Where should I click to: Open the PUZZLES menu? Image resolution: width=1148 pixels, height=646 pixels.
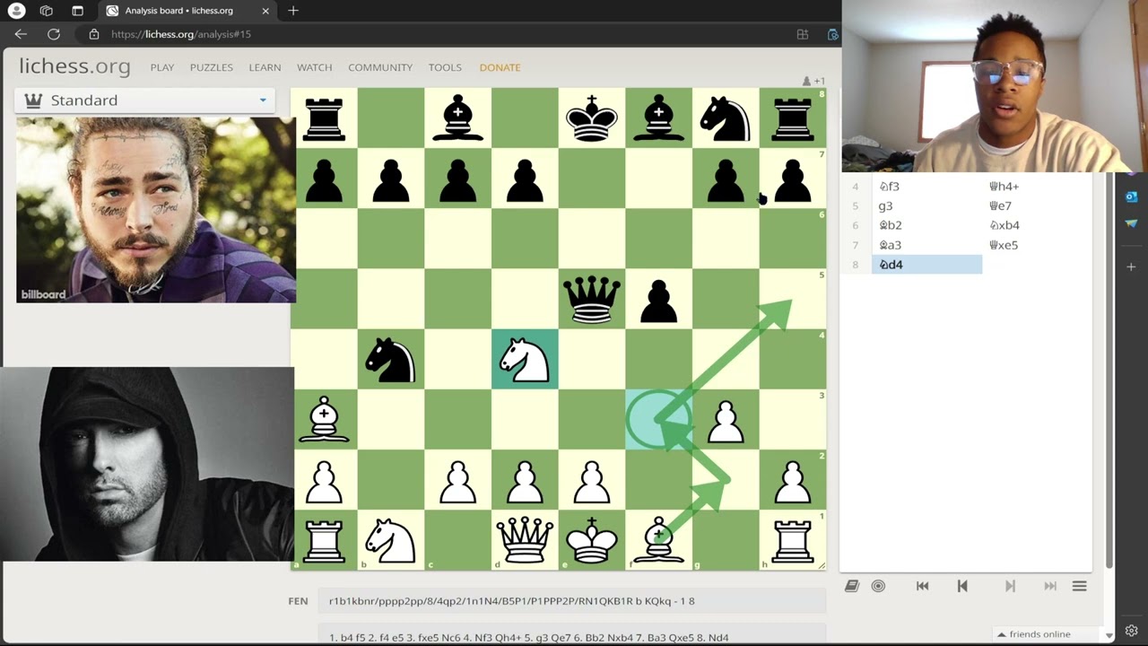(212, 67)
